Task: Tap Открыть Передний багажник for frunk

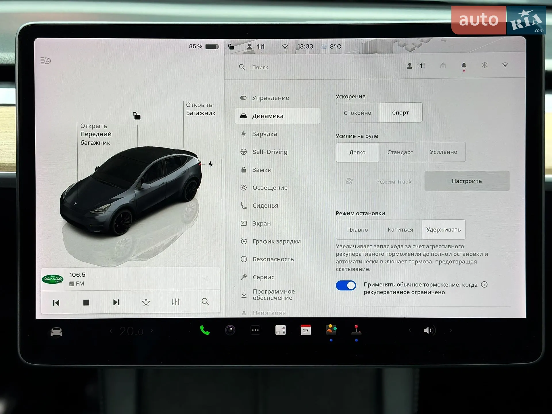Action: click(x=96, y=134)
